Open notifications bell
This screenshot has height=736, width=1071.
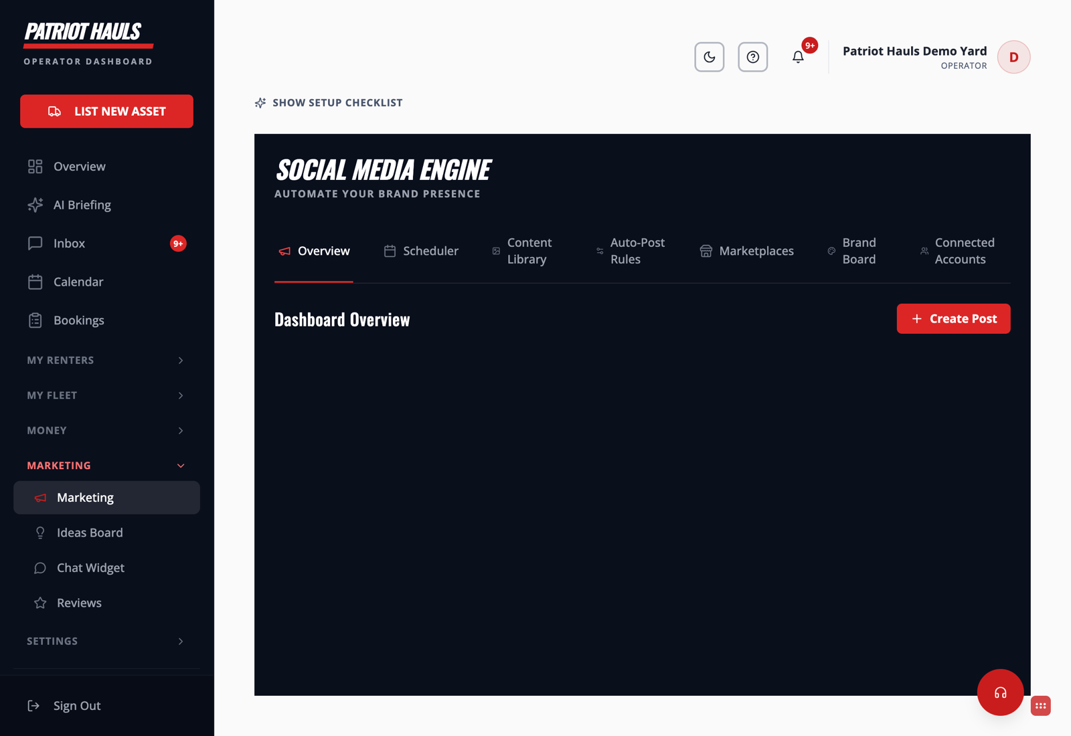tap(798, 57)
